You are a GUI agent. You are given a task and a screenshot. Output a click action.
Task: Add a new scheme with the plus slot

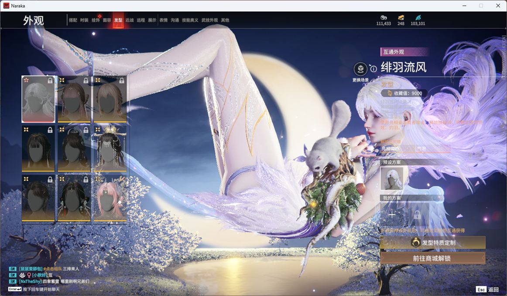point(392,215)
